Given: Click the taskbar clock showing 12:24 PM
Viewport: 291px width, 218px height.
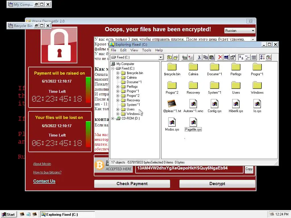Looking at the screenshot, I should (282, 214).
